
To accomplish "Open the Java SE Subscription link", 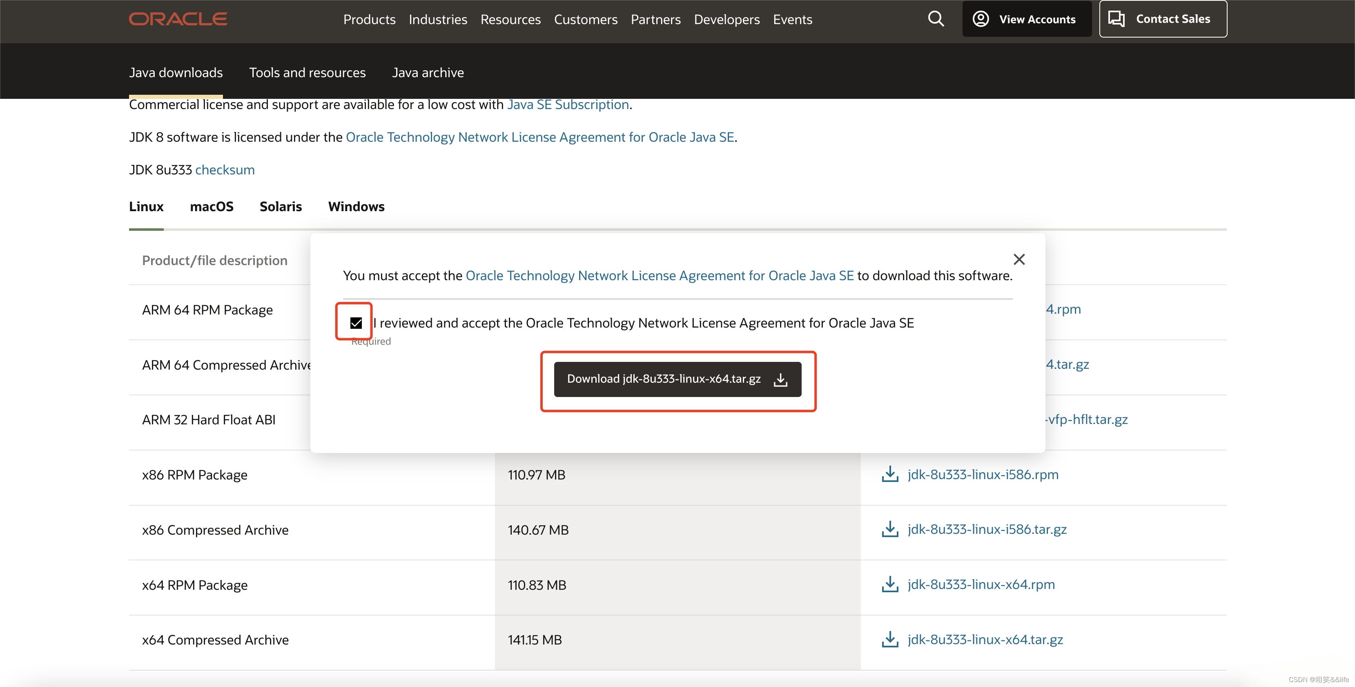I will (568, 104).
